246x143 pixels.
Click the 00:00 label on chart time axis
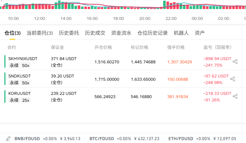click(x=197, y=18)
